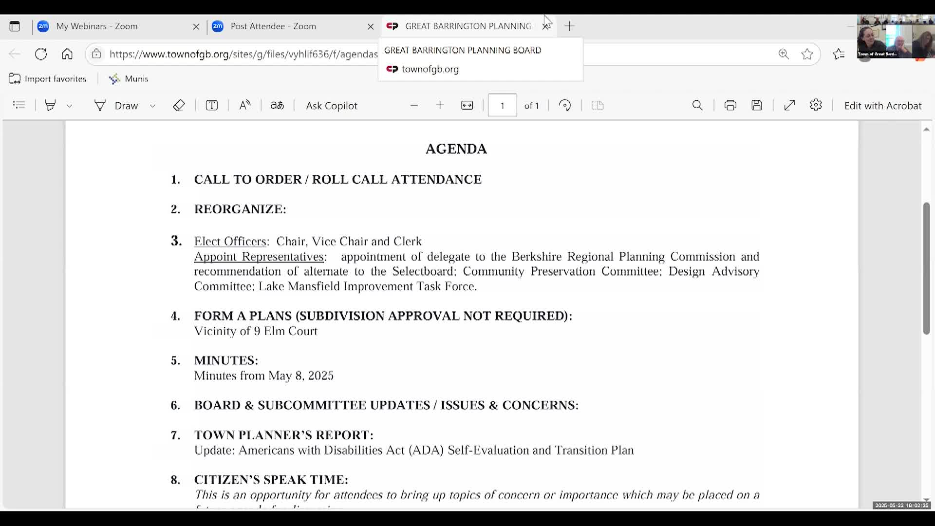Open PDF viewer settings

pos(816,105)
